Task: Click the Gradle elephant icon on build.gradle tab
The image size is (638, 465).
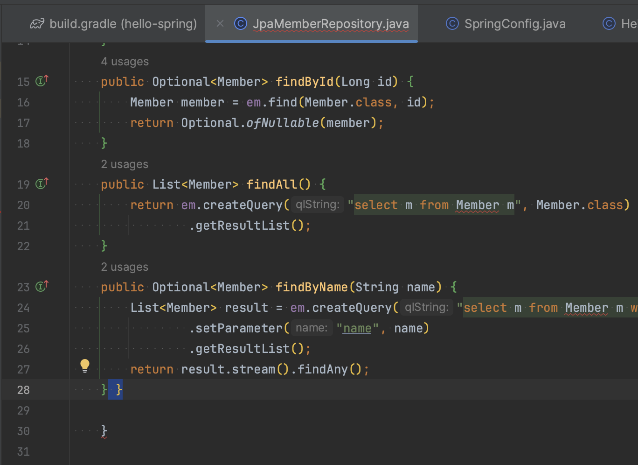Action: [x=37, y=24]
